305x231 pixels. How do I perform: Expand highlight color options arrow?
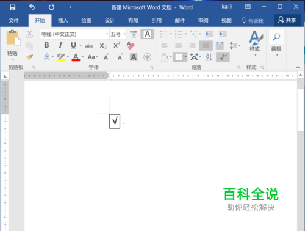point(68,57)
